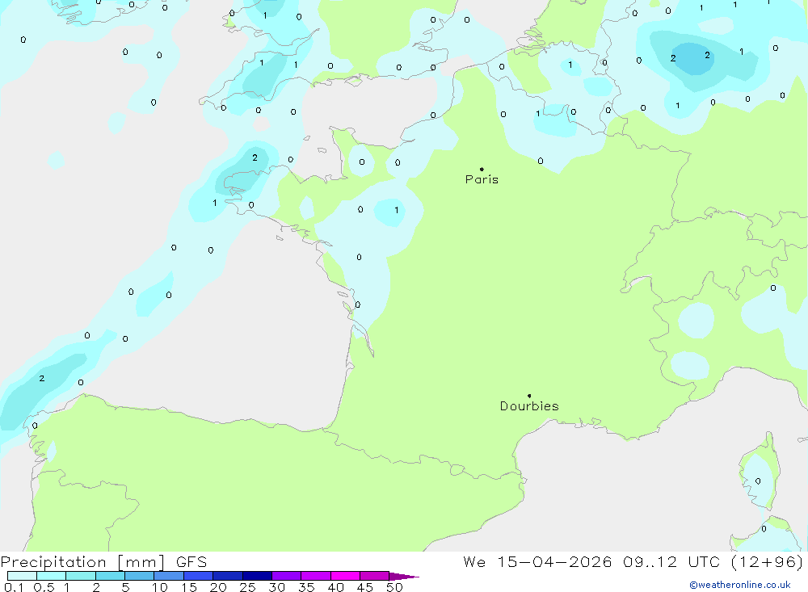
Task: Click the purple arrow tip above 50 mm
Action: 404,577
